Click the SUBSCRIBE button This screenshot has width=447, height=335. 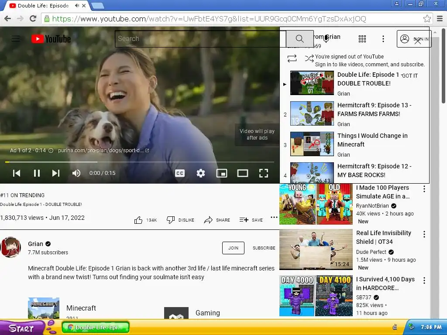tap(264, 248)
